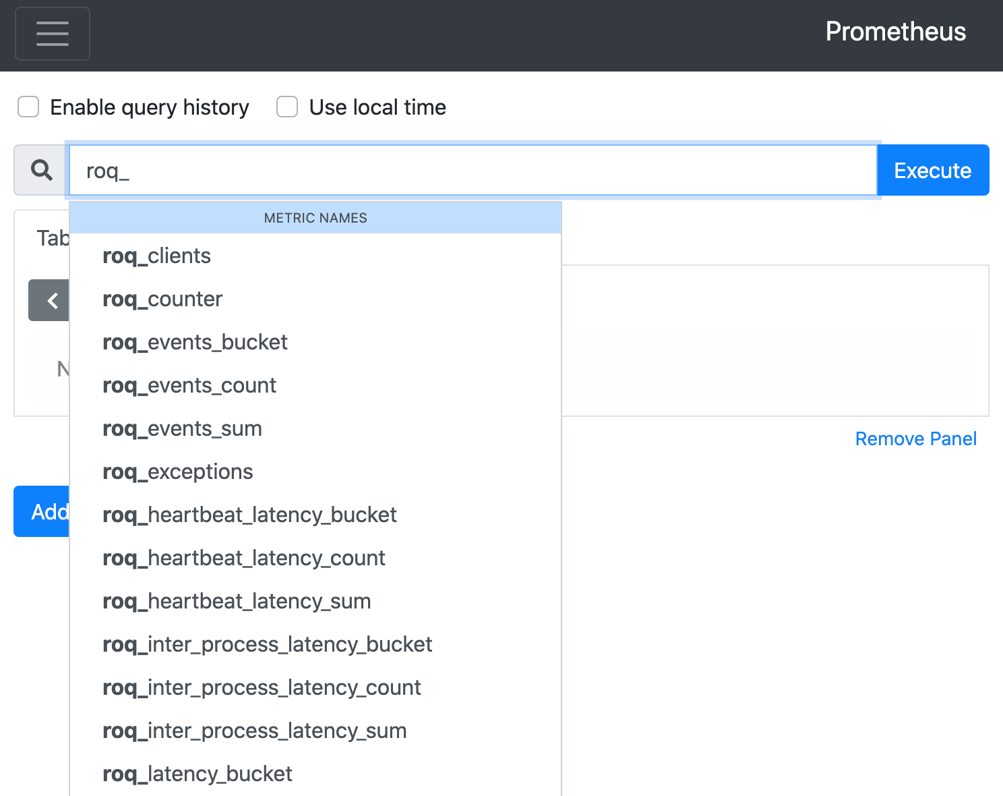Toggle the Use local time checkbox
The image size is (1003, 796).
(287, 107)
